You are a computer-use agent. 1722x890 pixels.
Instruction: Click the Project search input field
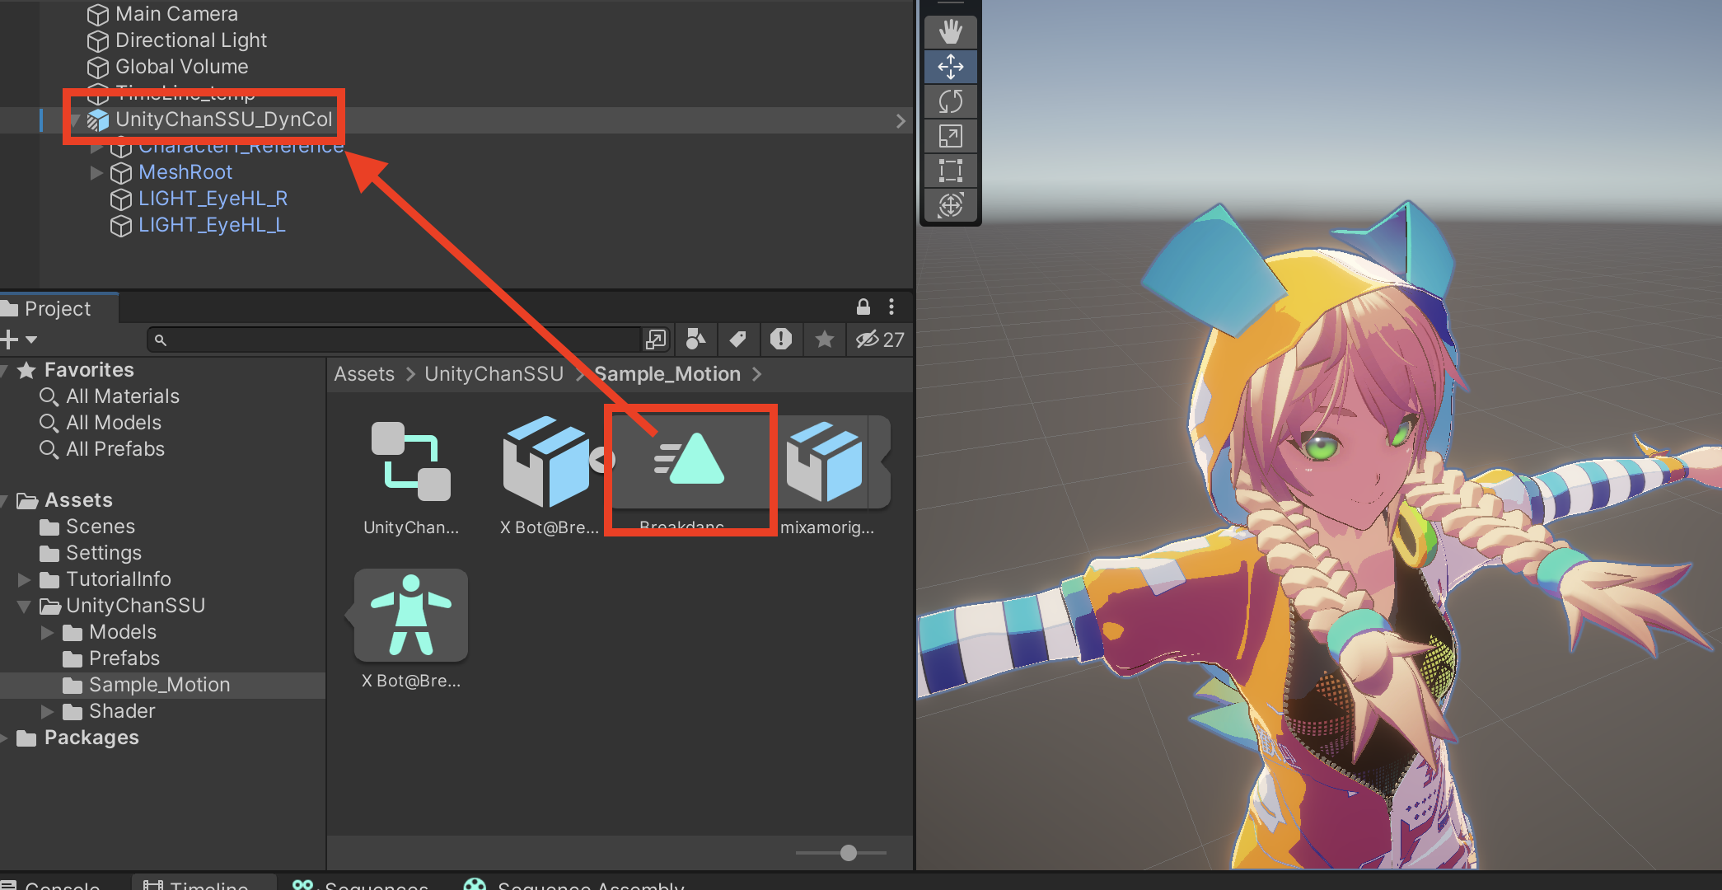click(x=395, y=339)
